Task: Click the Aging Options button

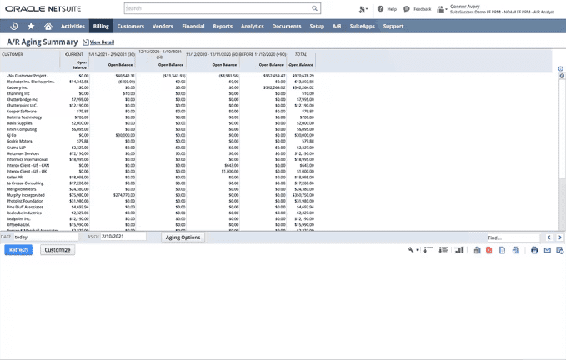Action: [183, 237]
